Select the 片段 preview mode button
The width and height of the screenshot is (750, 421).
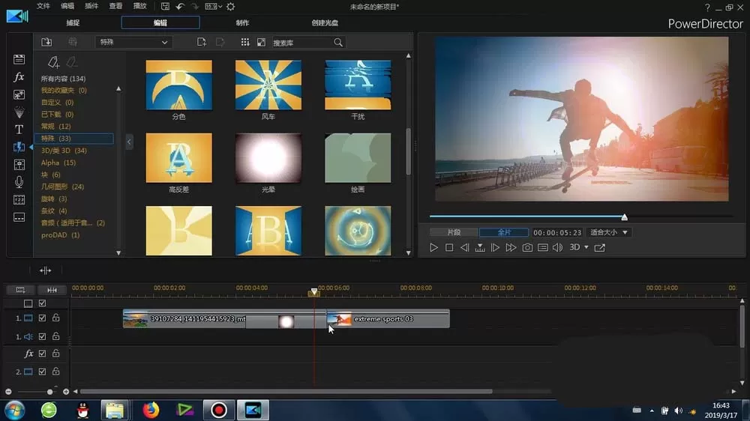454,232
